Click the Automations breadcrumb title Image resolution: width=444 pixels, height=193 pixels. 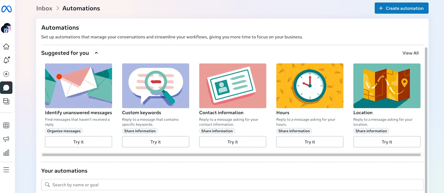[x=81, y=8]
